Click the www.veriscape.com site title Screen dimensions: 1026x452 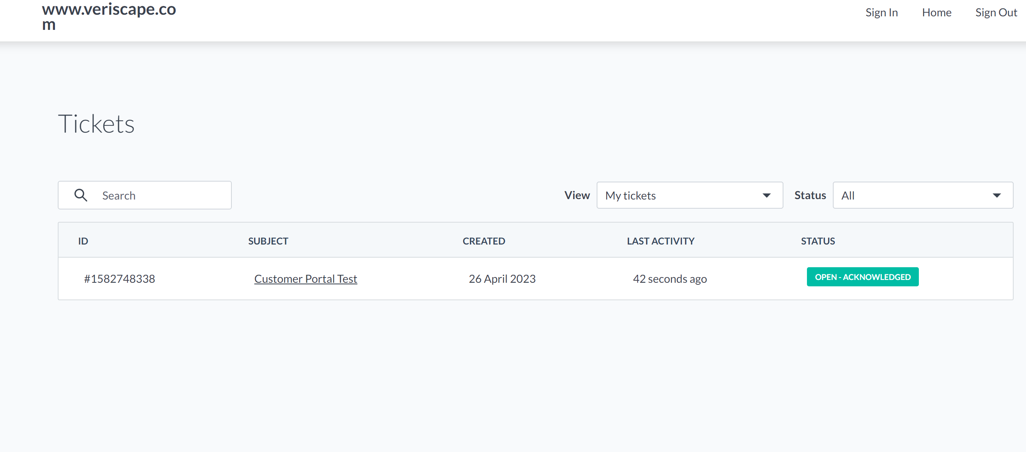(x=109, y=17)
